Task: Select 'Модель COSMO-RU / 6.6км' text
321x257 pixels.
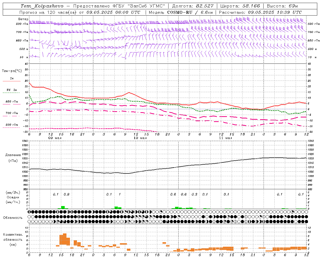Action: (x=181, y=12)
